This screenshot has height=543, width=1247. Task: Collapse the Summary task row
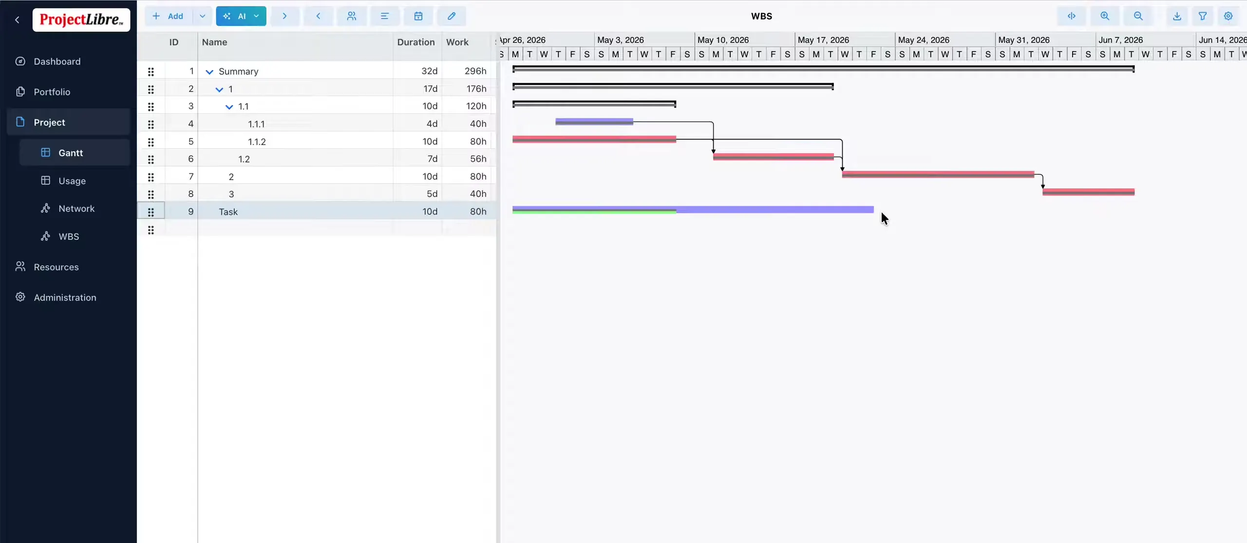tap(209, 72)
